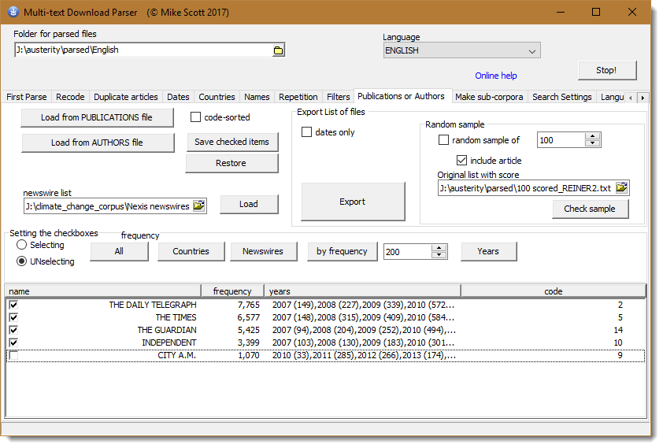Decrease the frequency threshold value
The width and height of the screenshot is (663, 448).
pos(439,255)
